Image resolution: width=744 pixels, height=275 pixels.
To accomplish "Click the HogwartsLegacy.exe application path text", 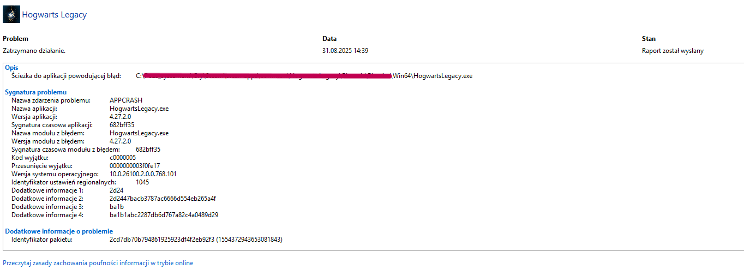I will pos(304,76).
